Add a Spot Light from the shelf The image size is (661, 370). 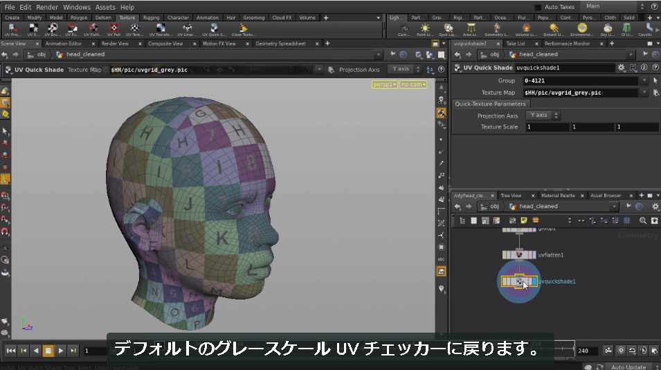448,29
